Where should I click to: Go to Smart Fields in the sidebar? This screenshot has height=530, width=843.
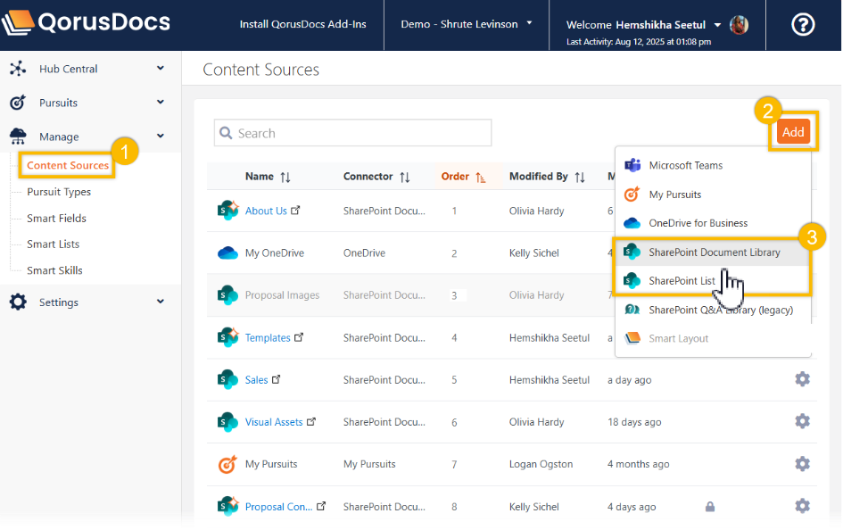56,218
